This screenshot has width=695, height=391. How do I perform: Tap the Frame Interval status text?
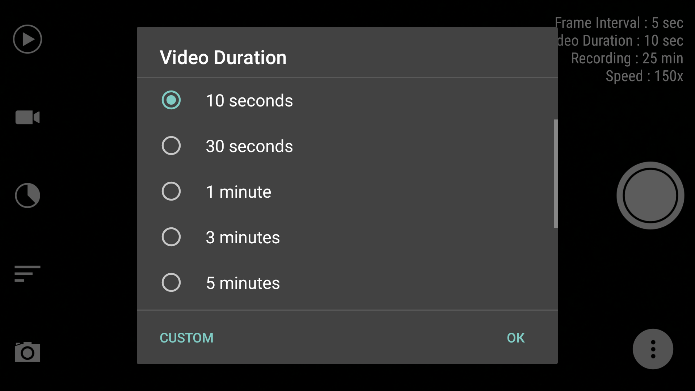click(619, 23)
